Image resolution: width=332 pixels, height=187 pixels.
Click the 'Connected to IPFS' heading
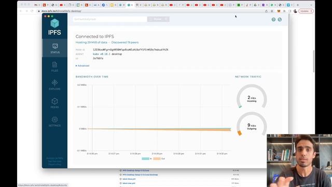[94, 36]
